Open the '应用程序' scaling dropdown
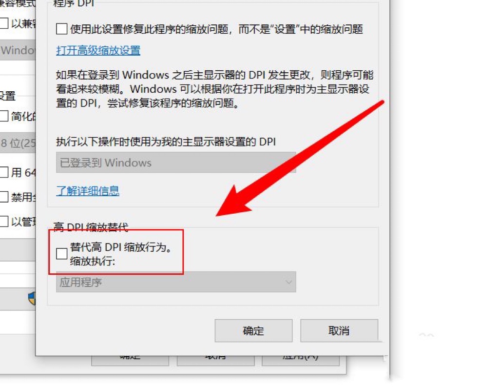 tap(176, 282)
